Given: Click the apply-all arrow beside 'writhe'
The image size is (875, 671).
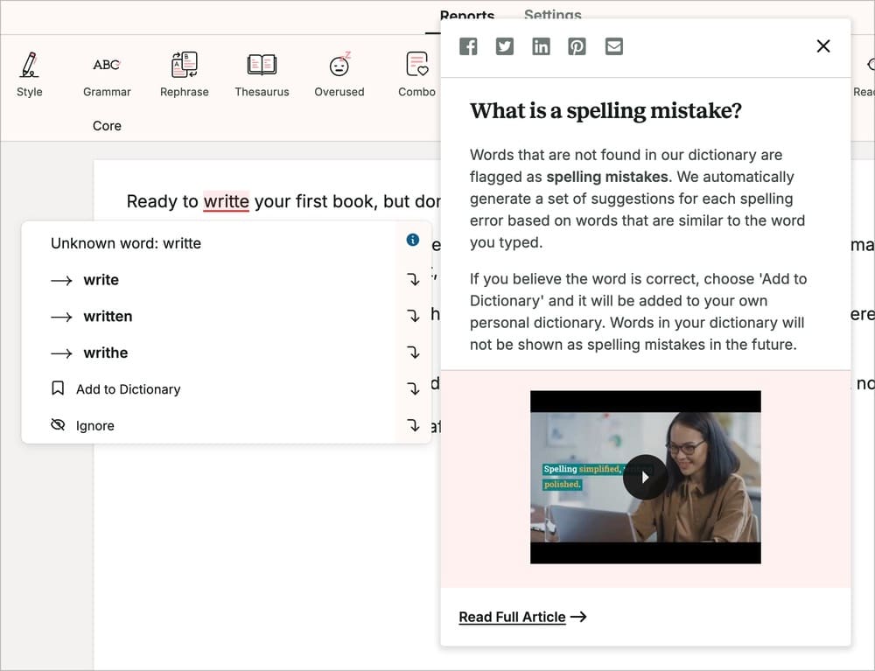Looking at the screenshot, I should click(x=413, y=352).
